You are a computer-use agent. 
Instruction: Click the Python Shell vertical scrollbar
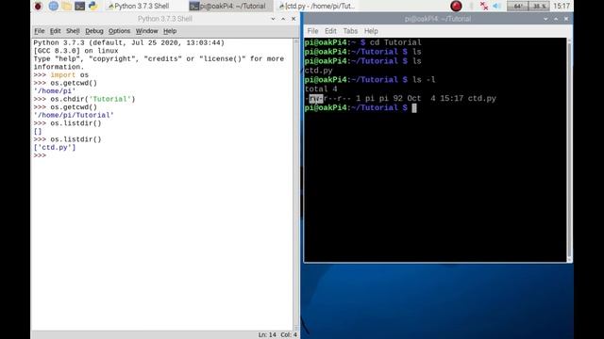[296, 184]
